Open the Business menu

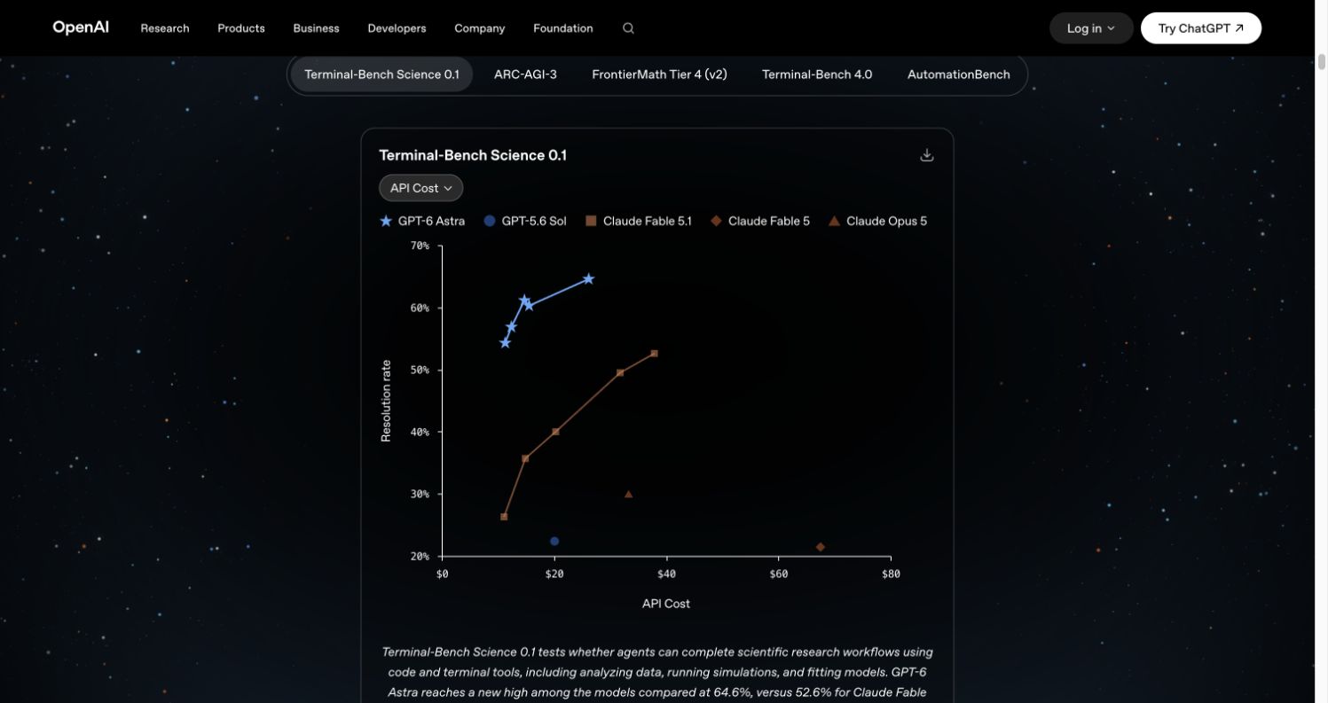316,28
